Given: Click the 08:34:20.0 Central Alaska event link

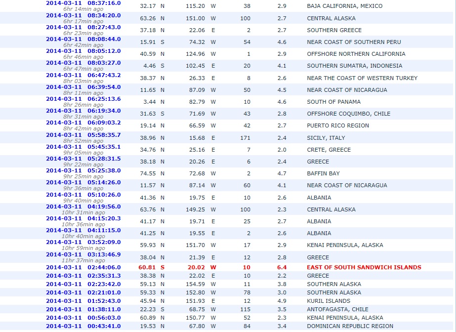Looking at the screenshot, I should (83, 15).
